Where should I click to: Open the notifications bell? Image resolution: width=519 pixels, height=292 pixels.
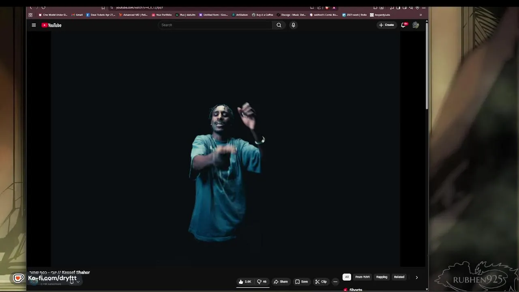point(403,25)
